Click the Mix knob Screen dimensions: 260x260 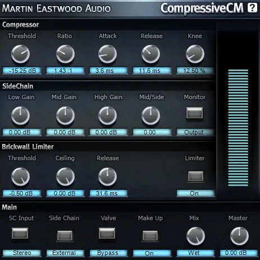[195, 236]
